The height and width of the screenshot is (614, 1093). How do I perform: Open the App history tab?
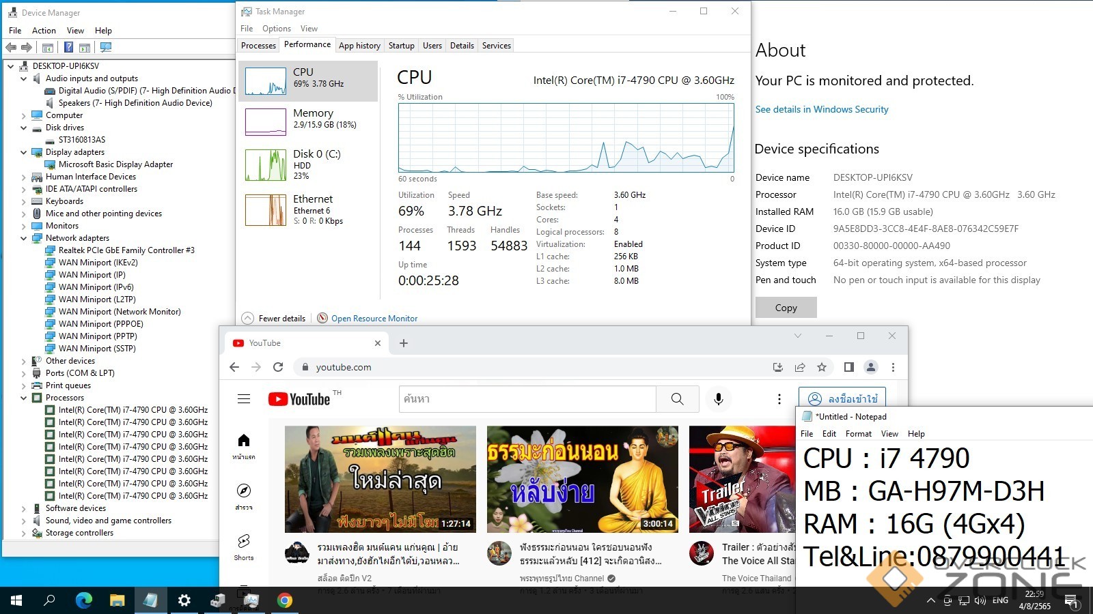[x=359, y=46]
